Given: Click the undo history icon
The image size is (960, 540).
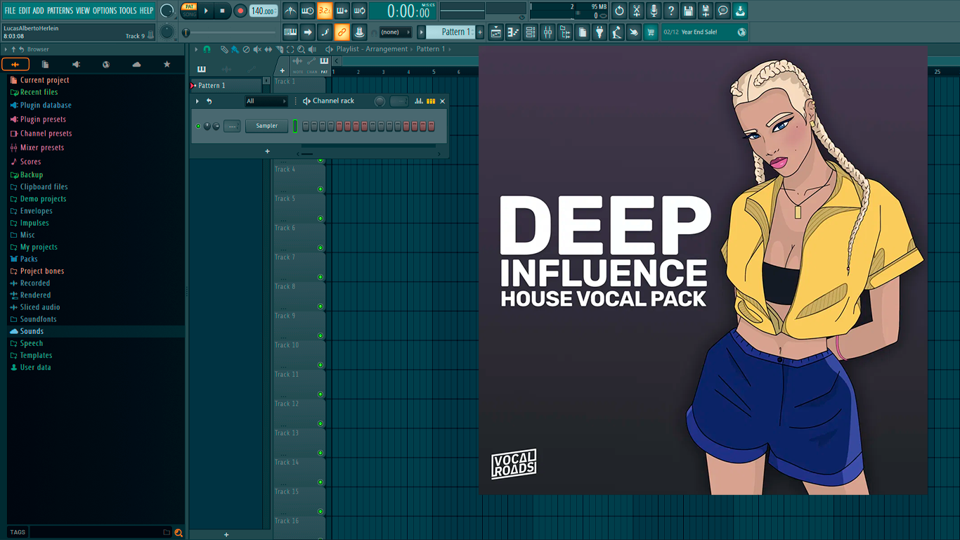Looking at the screenshot, I should click(x=619, y=11).
